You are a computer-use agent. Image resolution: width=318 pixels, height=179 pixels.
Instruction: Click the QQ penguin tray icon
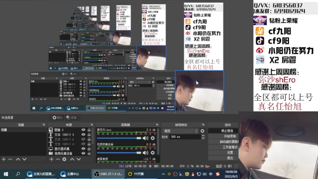pyautogui.click(x=193, y=174)
